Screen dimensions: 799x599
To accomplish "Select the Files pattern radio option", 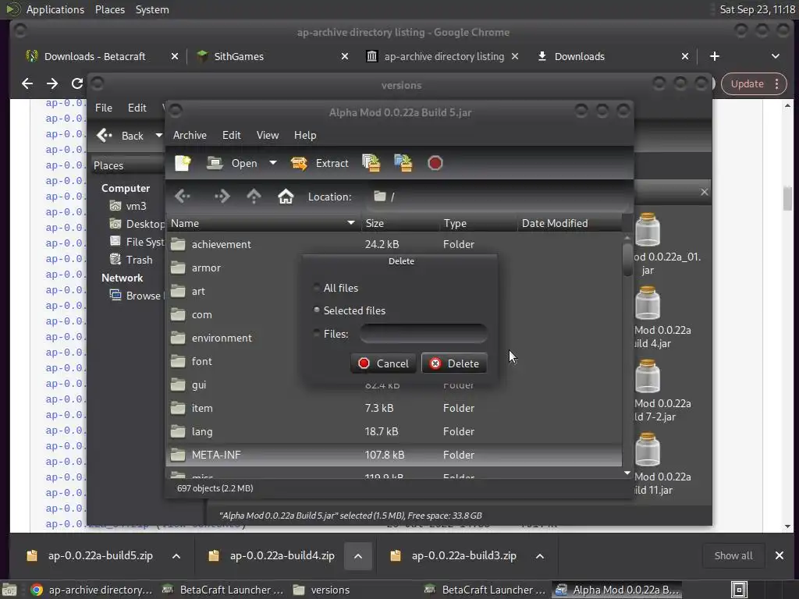I will tap(317, 333).
